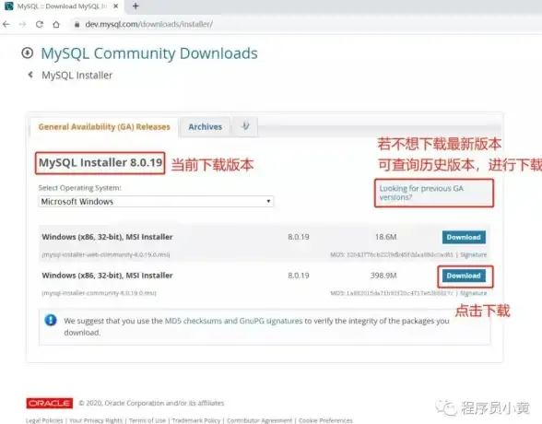The width and height of the screenshot is (542, 424).
Task: Click the browser forward arrow
Action: tap(22, 24)
